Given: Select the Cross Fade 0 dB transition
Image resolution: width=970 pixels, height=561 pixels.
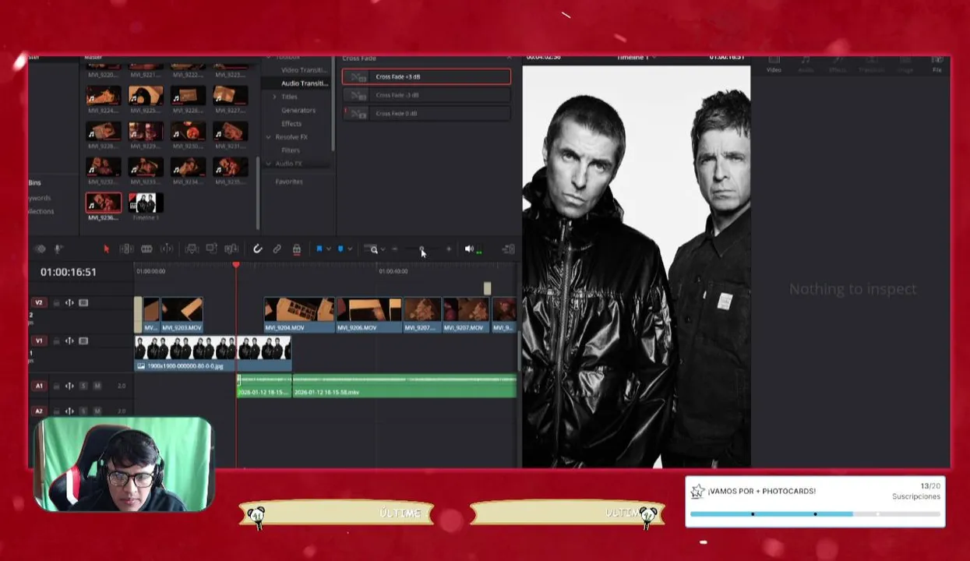Looking at the screenshot, I should coord(426,114).
